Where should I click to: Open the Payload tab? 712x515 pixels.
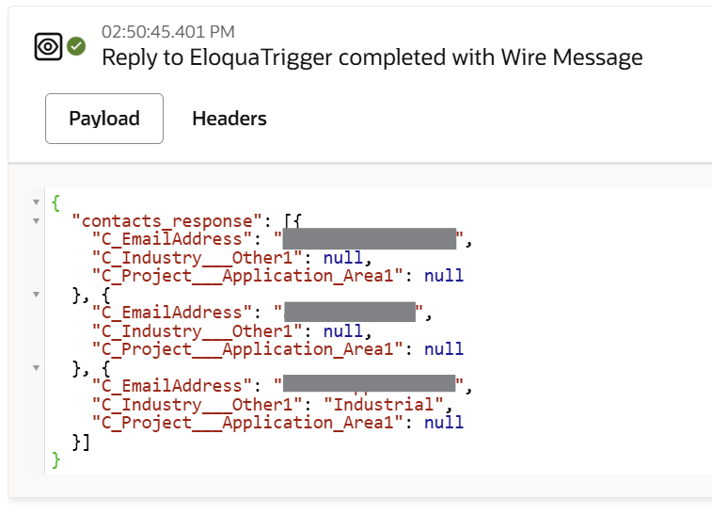(x=104, y=119)
